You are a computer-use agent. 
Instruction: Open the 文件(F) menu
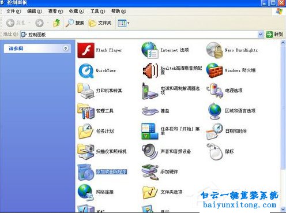14,12
